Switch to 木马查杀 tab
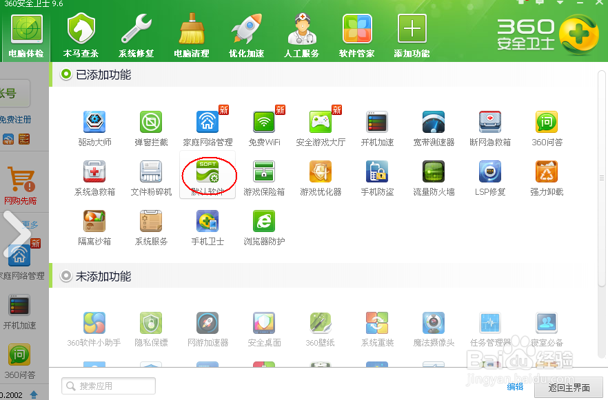608x400 pixels. 81,36
